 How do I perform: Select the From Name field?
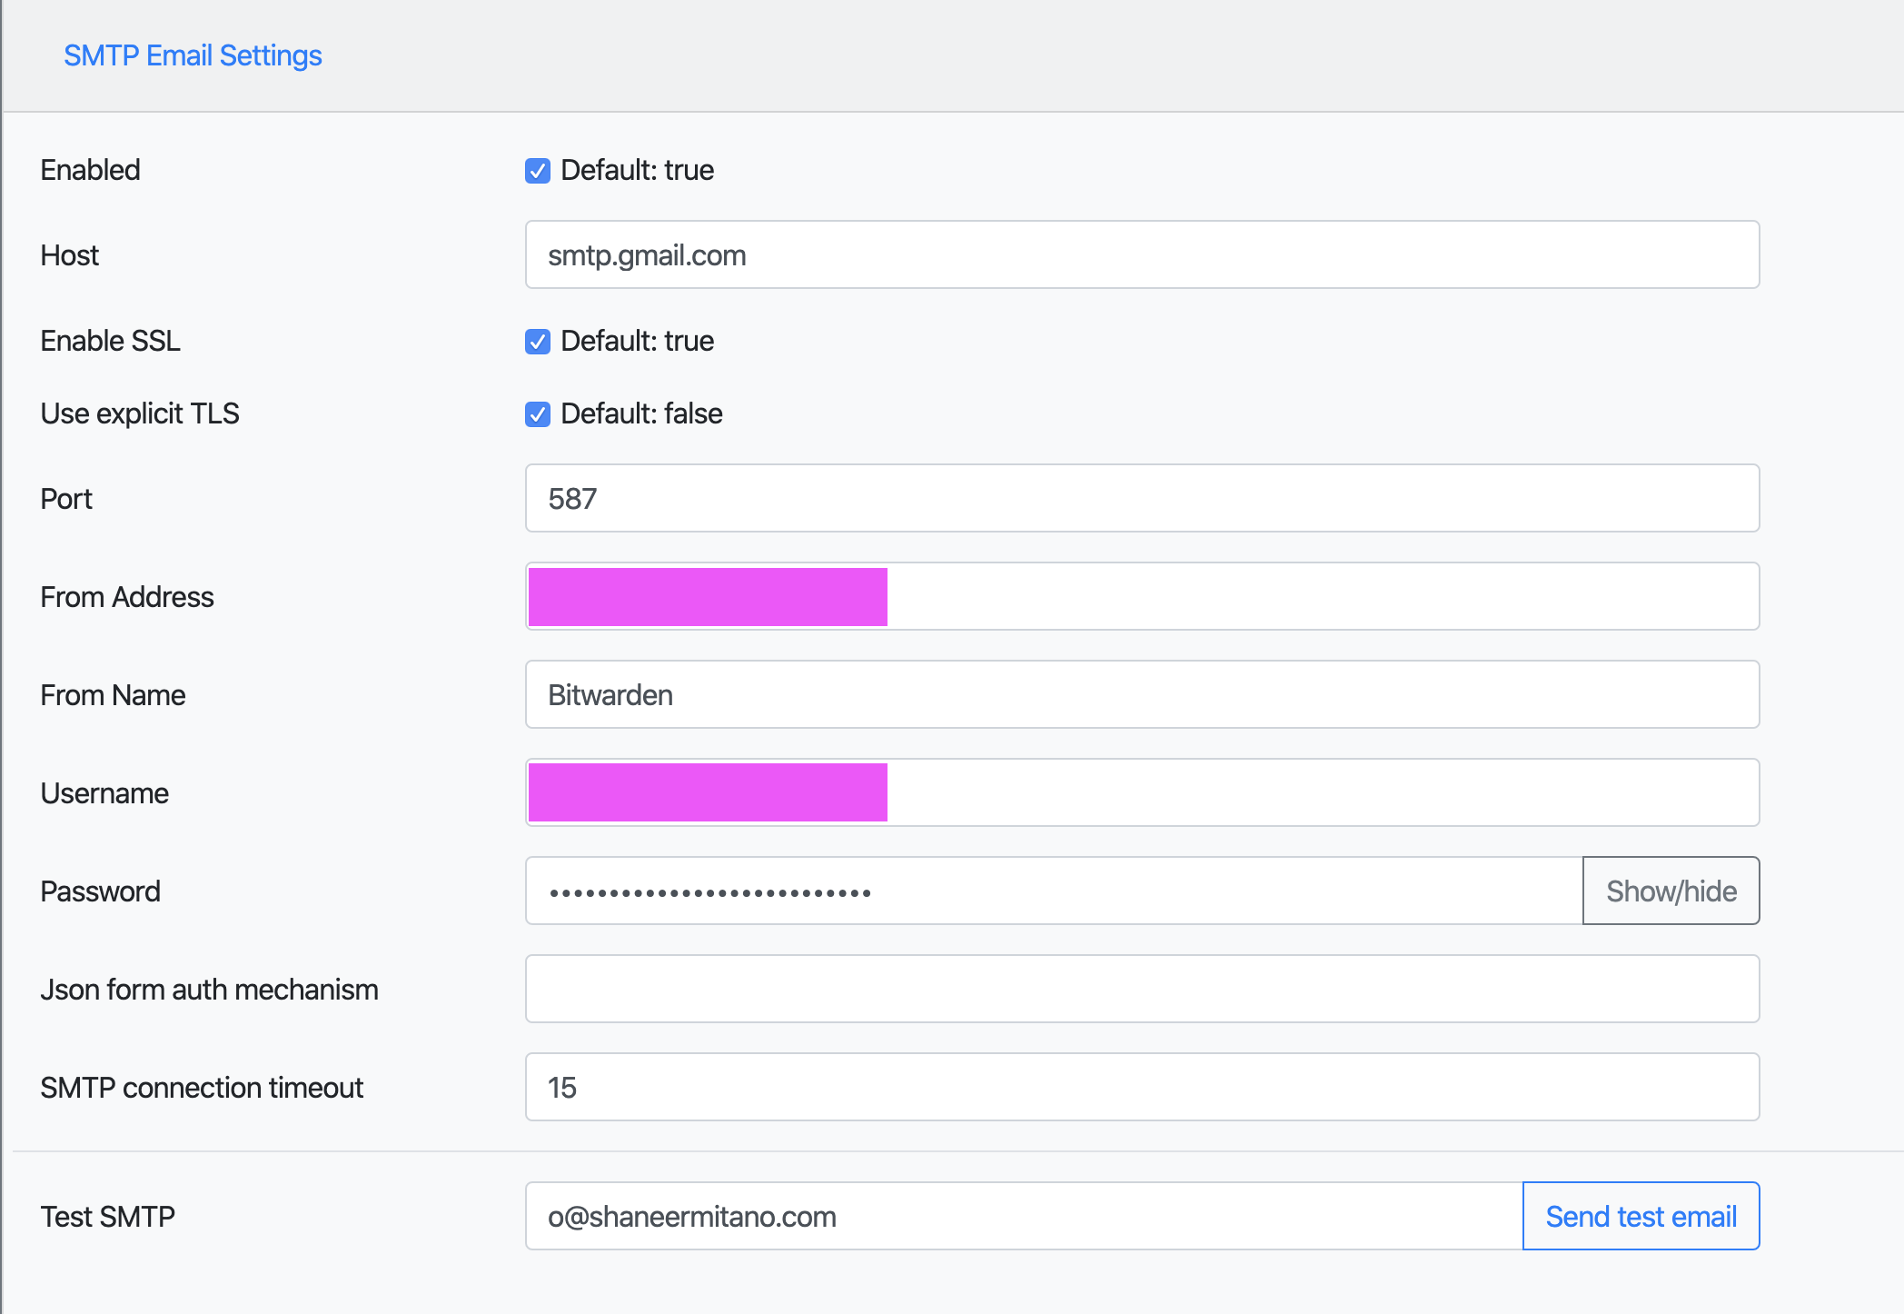click(1141, 695)
